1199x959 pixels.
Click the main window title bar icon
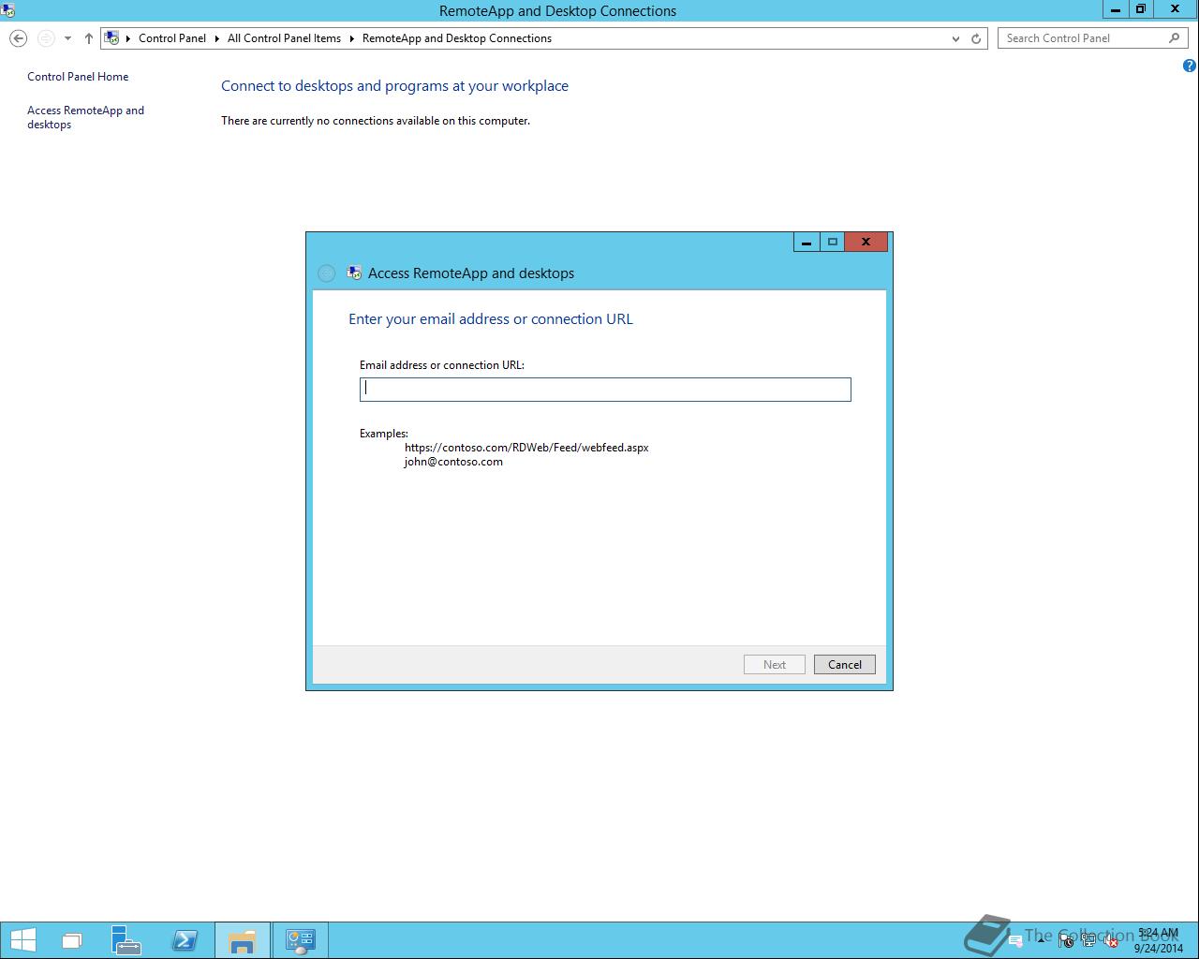coord(7,10)
